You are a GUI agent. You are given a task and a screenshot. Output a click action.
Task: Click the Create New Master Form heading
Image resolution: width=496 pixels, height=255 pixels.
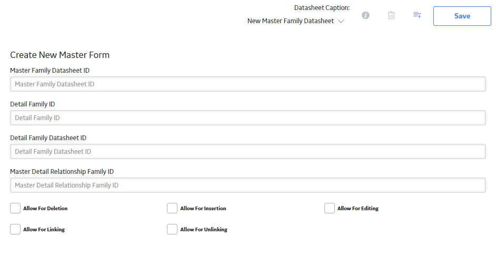(x=60, y=55)
